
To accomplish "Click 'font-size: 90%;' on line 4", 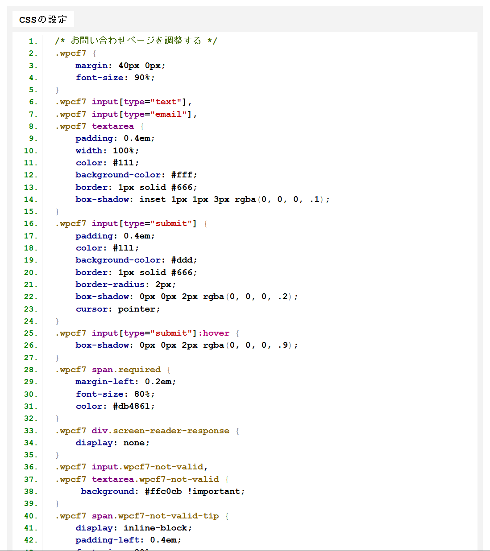I will point(115,78).
